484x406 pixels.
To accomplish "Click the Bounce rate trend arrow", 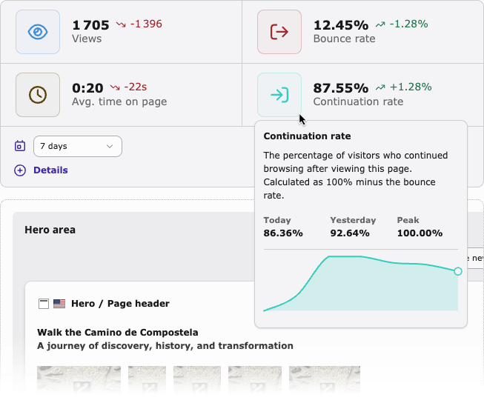I will pos(380,24).
